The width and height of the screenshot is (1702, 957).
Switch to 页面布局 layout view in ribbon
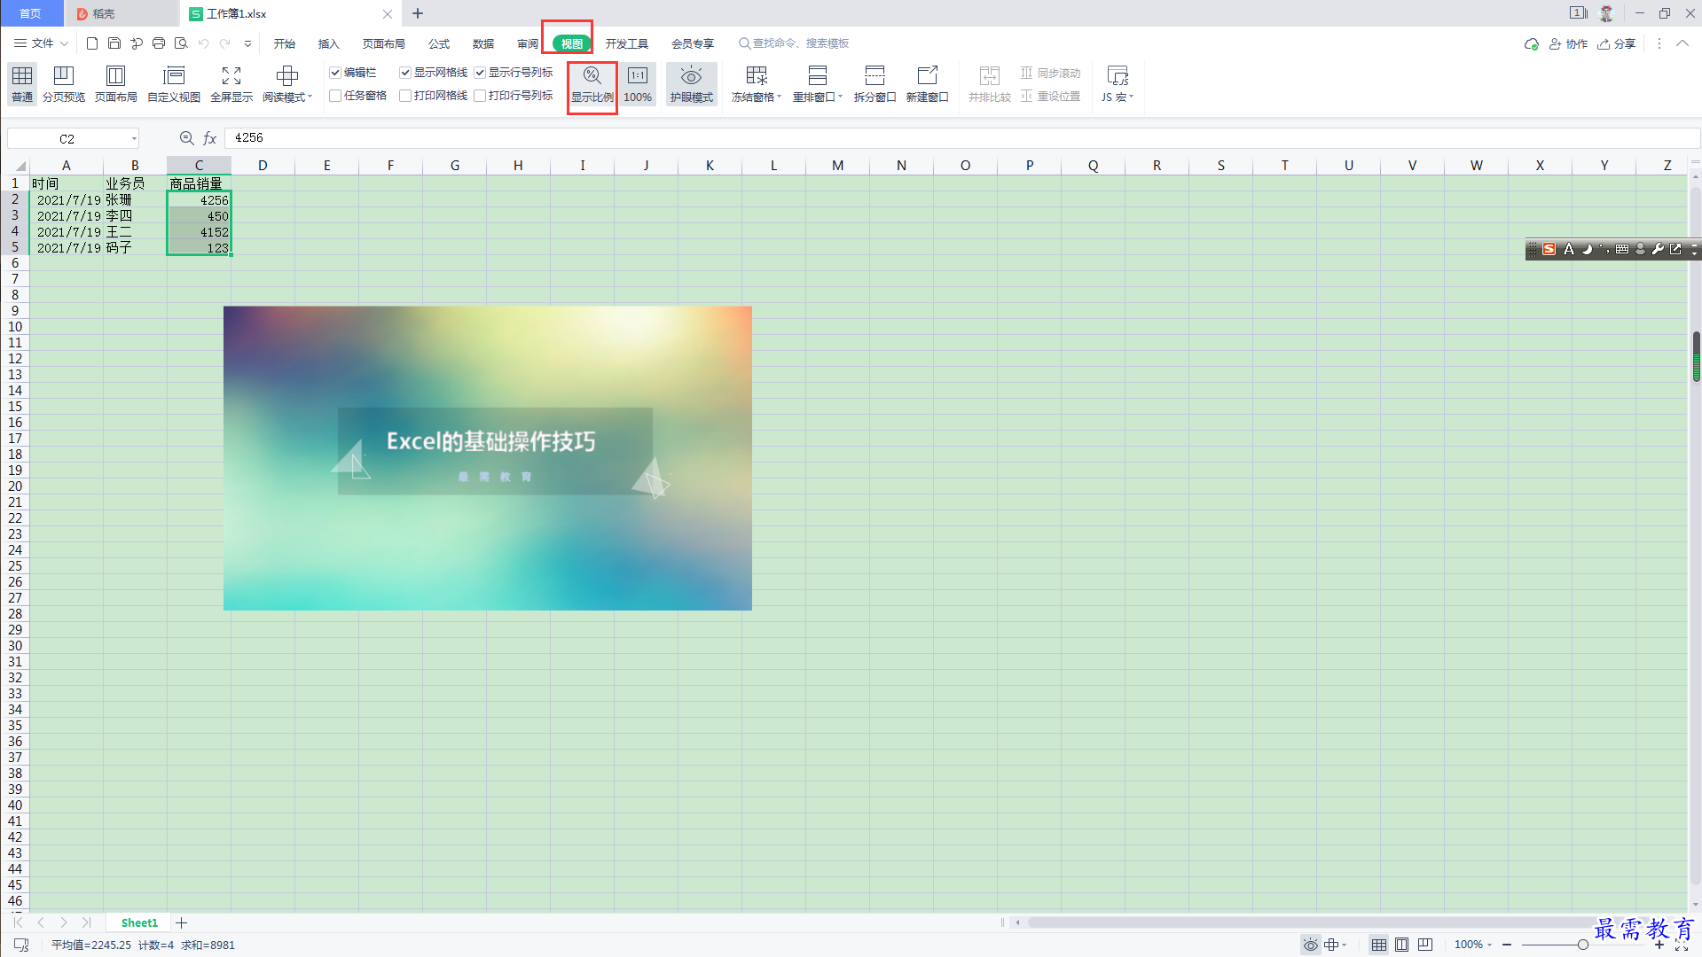point(116,84)
